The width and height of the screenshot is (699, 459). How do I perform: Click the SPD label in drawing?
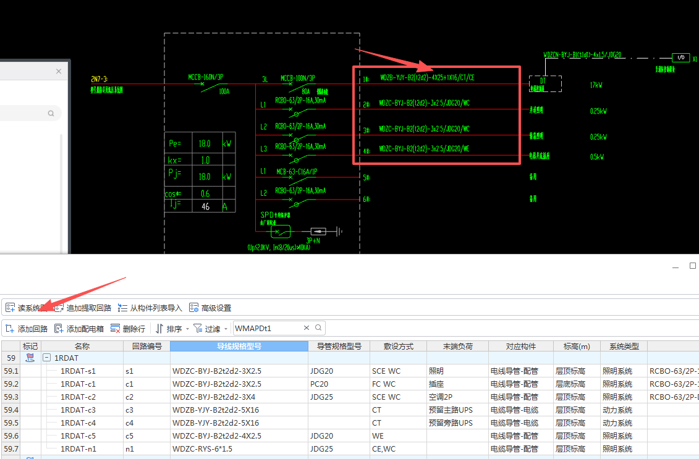tap(275, 215)
